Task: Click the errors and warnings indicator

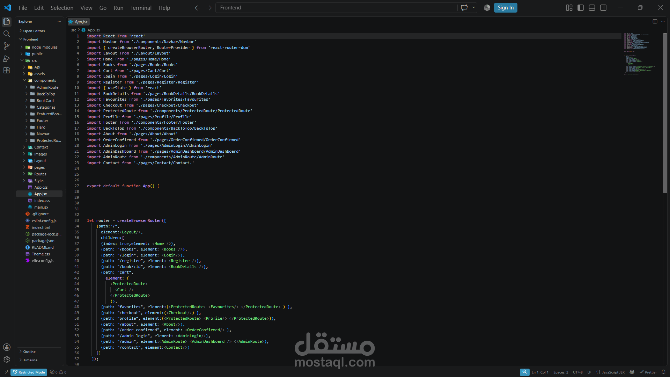Action: point(58,372)
